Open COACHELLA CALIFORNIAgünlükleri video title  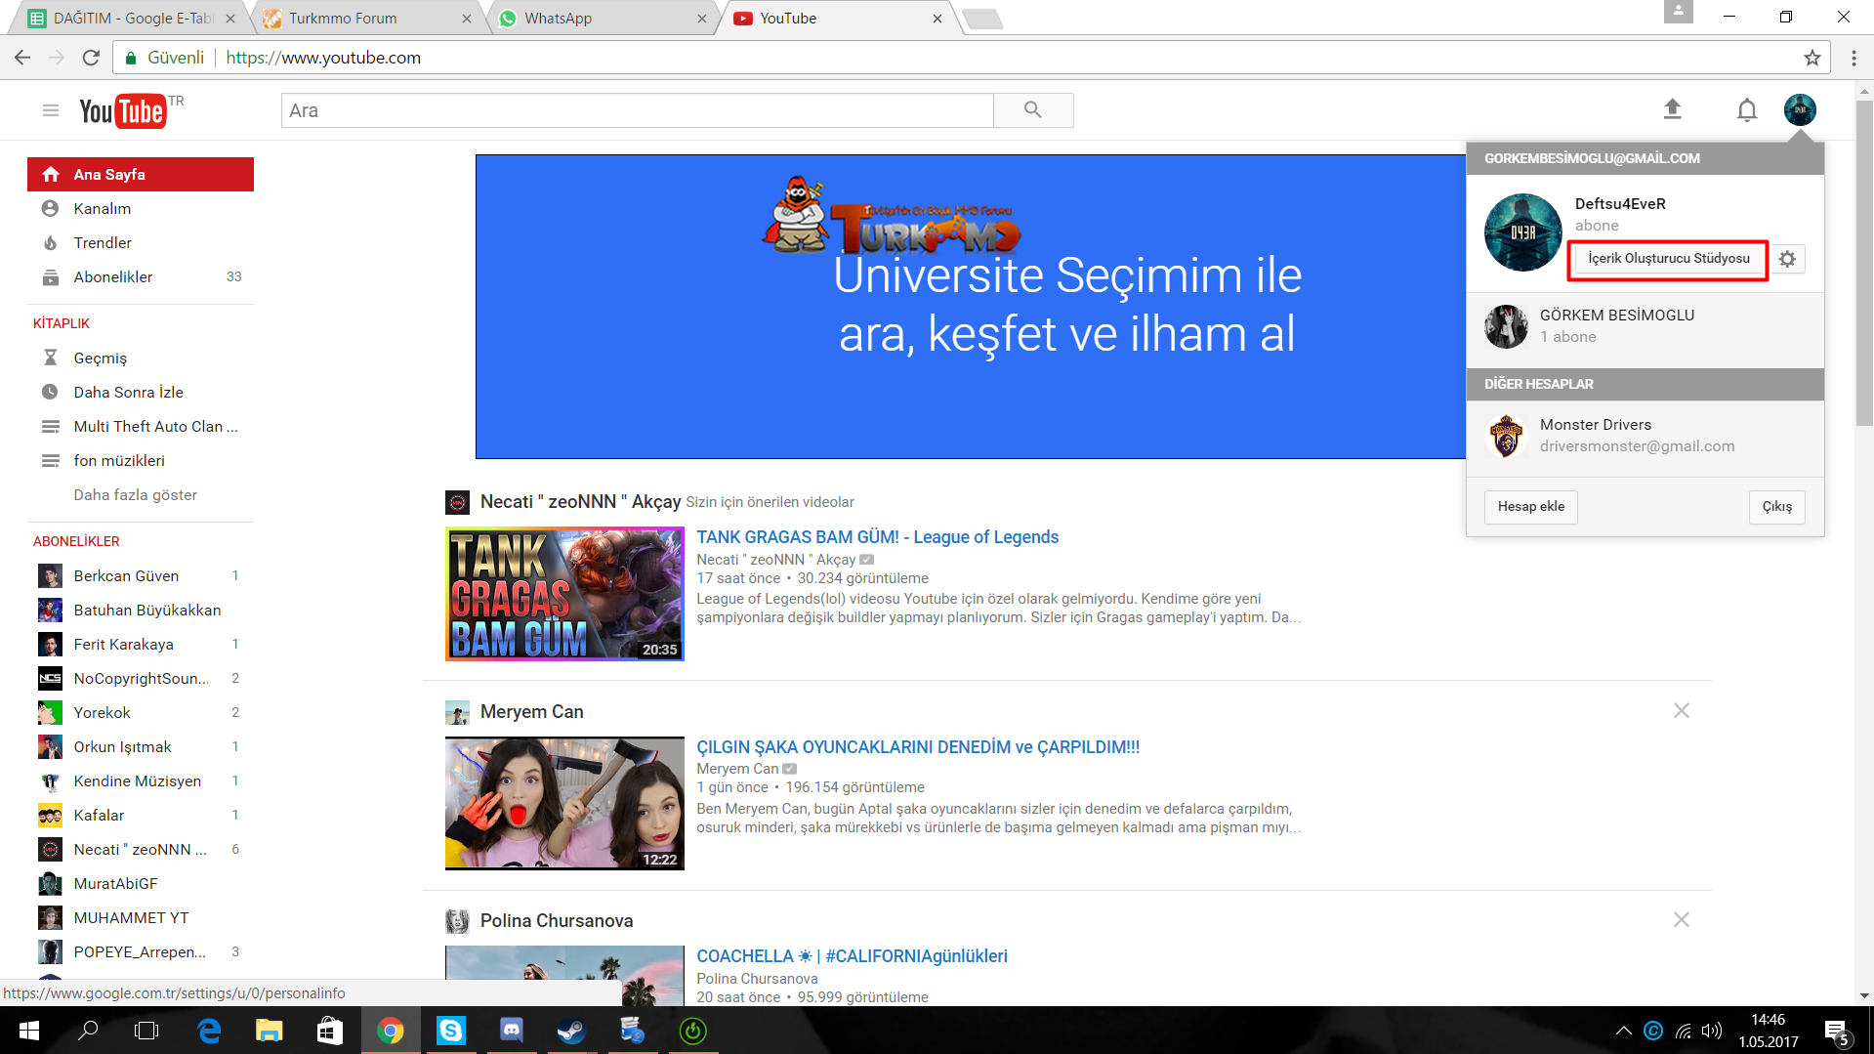(852, 956)
